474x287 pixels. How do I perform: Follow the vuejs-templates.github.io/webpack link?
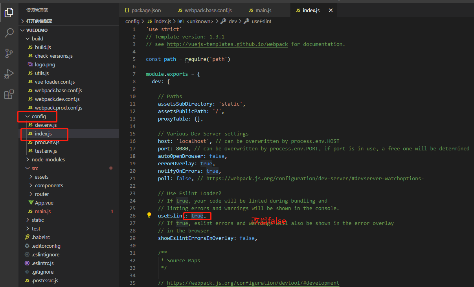[x=228, y=44]
